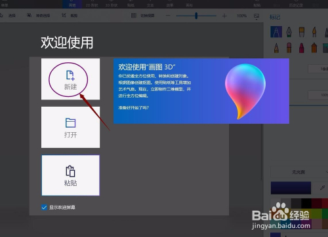Select the Watercolor brush
Screen dimensions: 328x237
pos(314,32)
